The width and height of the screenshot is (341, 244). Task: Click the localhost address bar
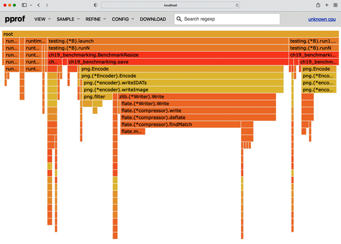click(x=170, y=5)
